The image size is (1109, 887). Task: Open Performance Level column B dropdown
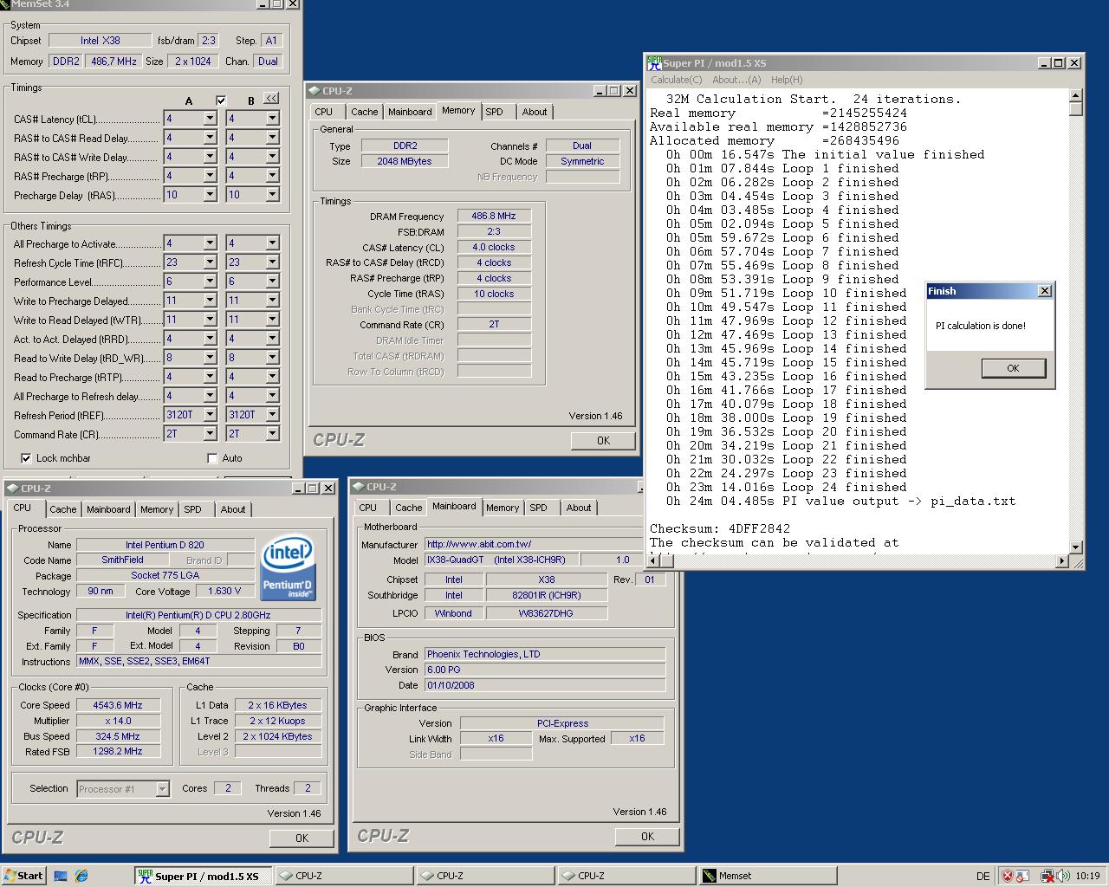point(272,282)
